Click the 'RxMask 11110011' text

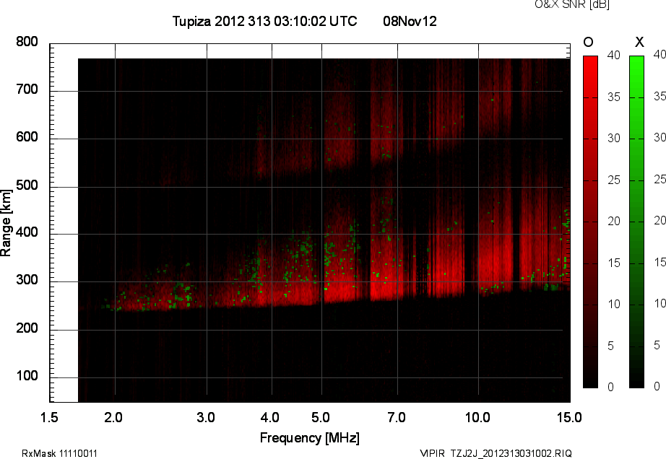(x=59, y=453)
